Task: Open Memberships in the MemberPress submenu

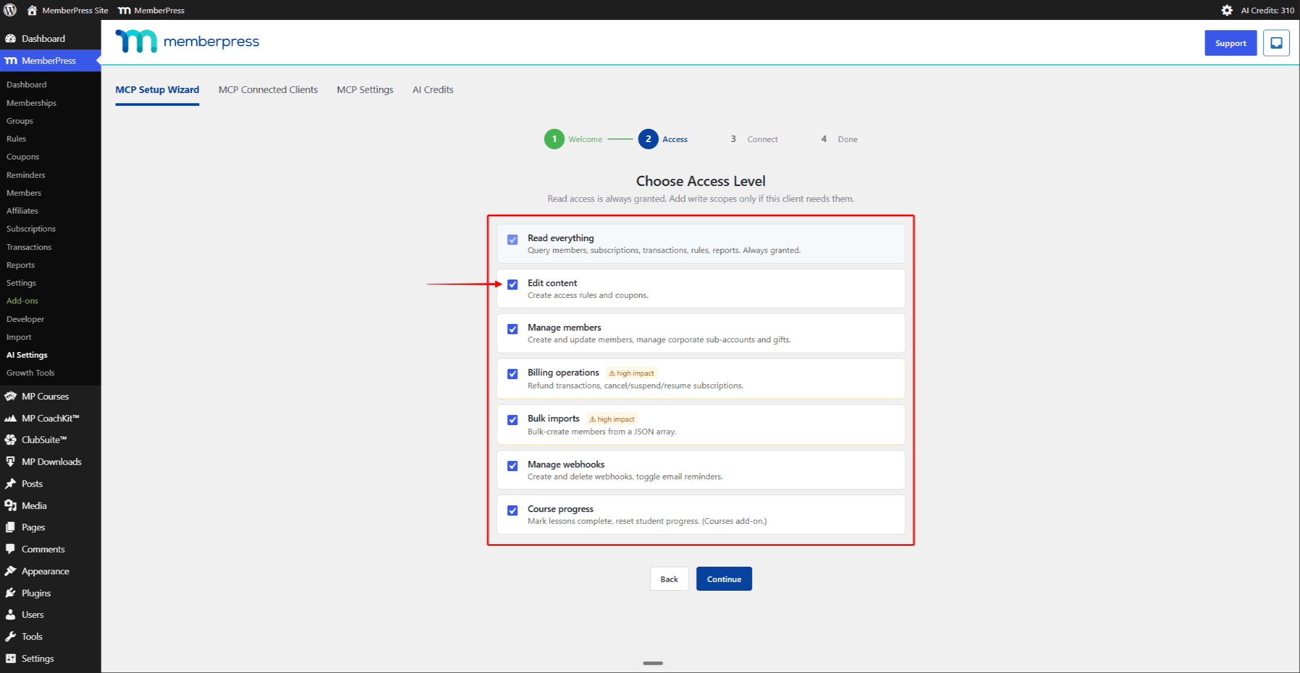Action: [31, 103]
